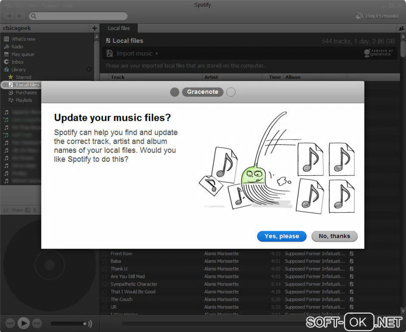406x332 pixels.
Task: Click the Yes, please button
Action: 282,236
